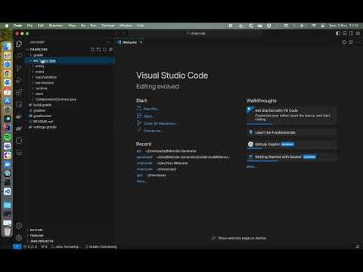
Task: Click Java Activating status bar entry
Action: 67,246
